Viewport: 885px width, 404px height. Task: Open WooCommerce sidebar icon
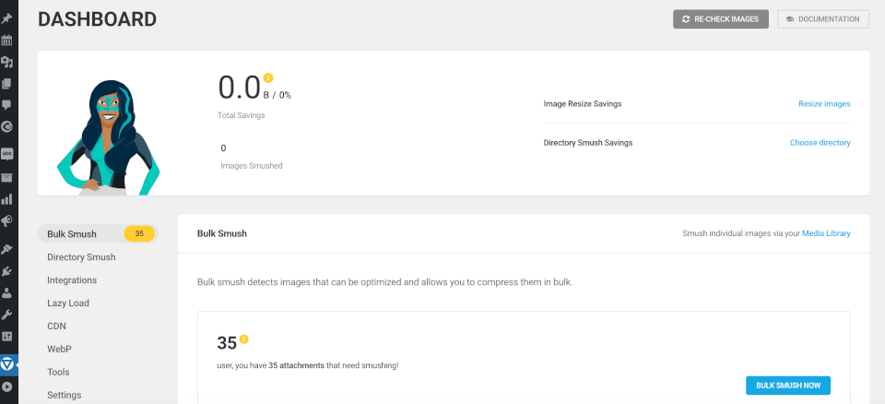tap(6, 154)
